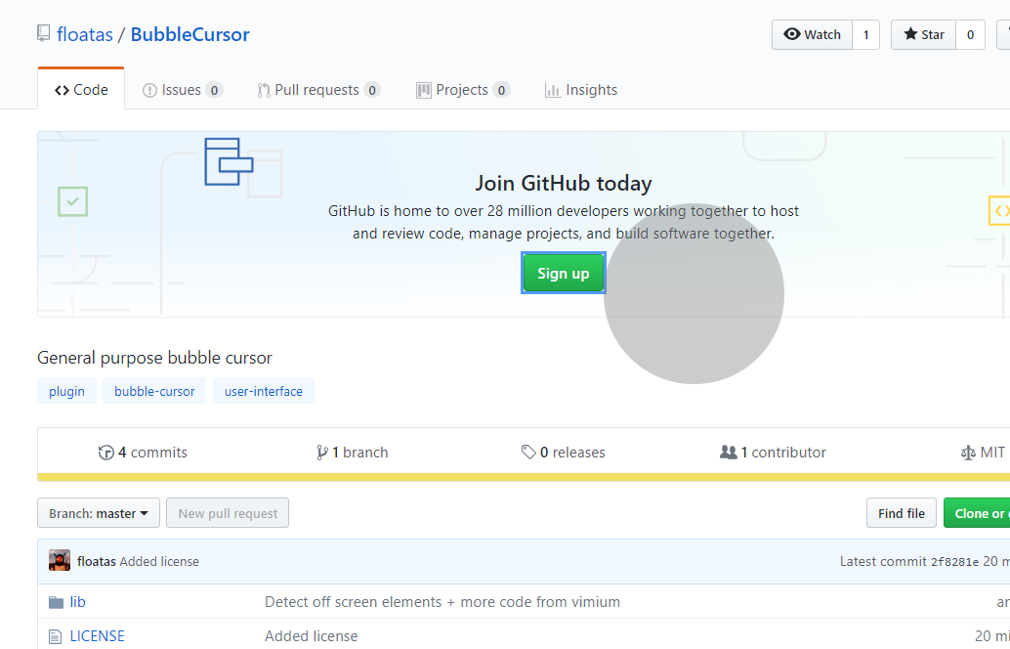This screenshot has height=649, width=1010.
Task: Click the lib folder icon
Action: tap(56, 603)
